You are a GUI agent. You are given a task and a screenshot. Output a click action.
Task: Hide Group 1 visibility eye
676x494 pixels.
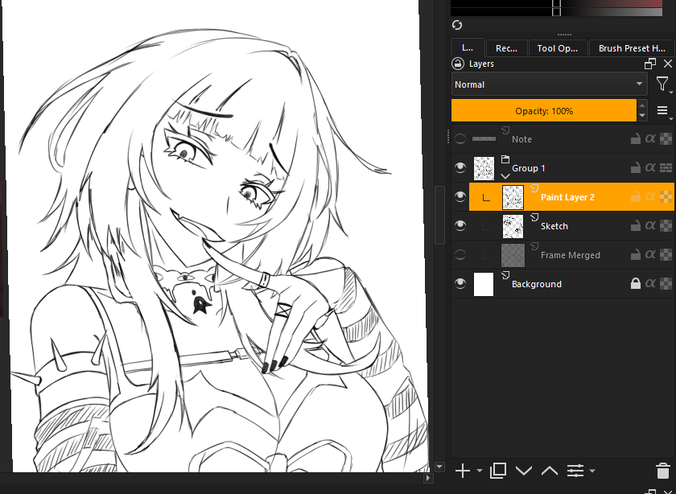460,167
